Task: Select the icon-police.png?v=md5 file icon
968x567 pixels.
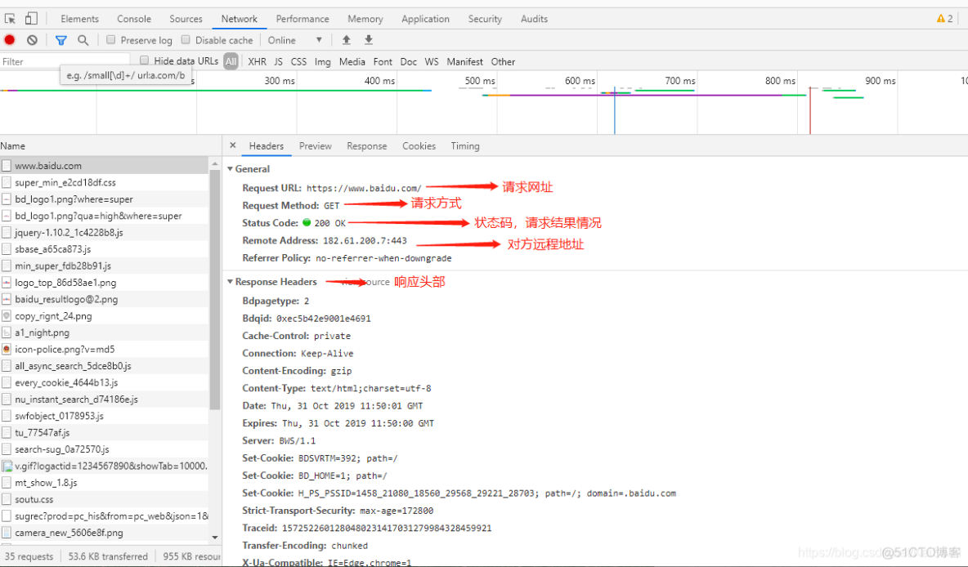Action: (7, 349)
